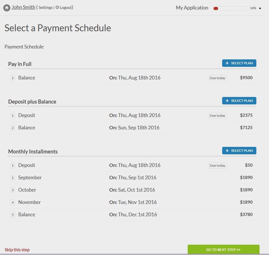Click the $2375 deposit amount
The image size is (269, 255).
click(x=246, y=115)
